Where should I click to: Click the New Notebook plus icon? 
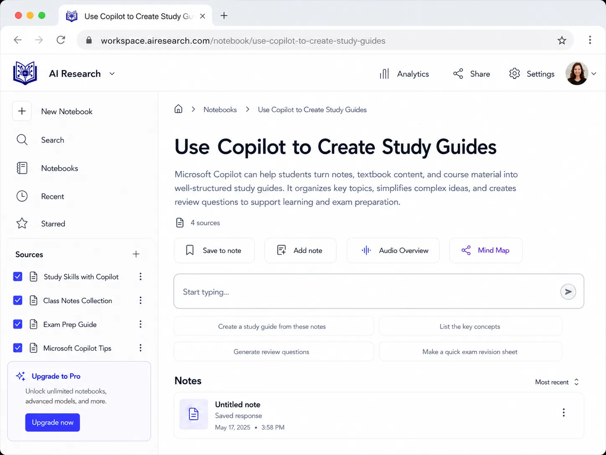point(22,111)
